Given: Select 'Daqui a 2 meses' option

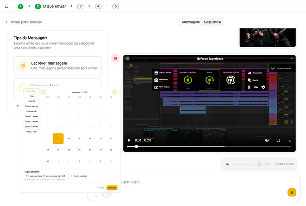Looking at the screenshot, I should tap(31, 116).
